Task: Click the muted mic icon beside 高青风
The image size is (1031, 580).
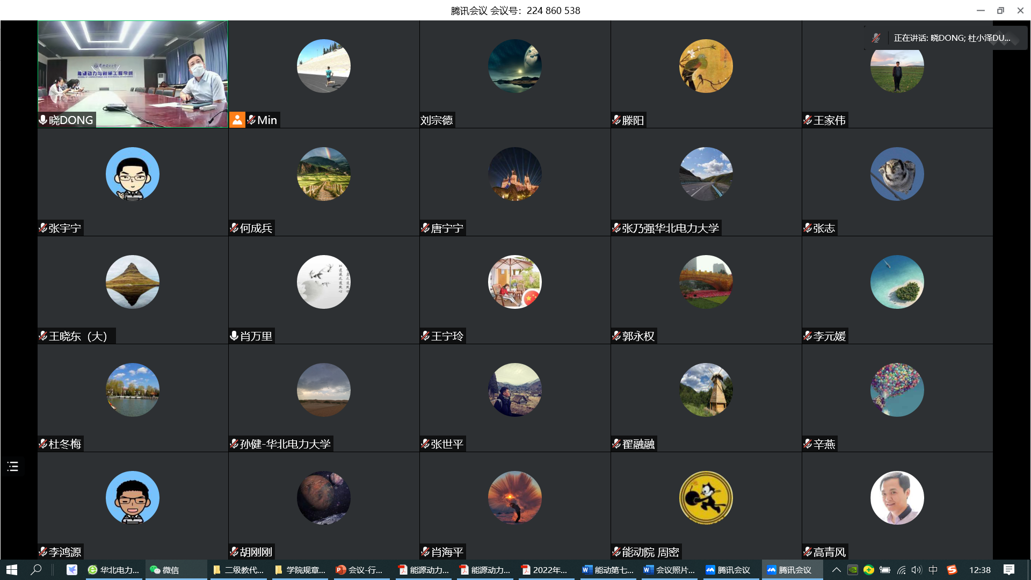Action: [x=808, y=552]
